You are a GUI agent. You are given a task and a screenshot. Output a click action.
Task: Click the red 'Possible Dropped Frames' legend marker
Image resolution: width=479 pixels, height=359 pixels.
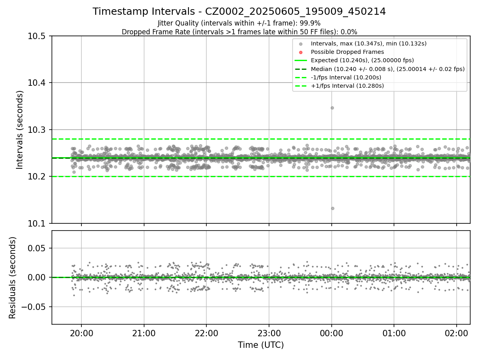pos(301,52)
